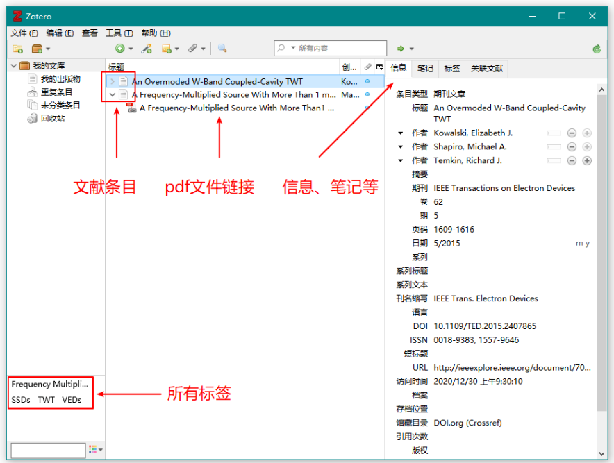
Task: Open the 帮助 (H) menu
Action: [156, 33]
